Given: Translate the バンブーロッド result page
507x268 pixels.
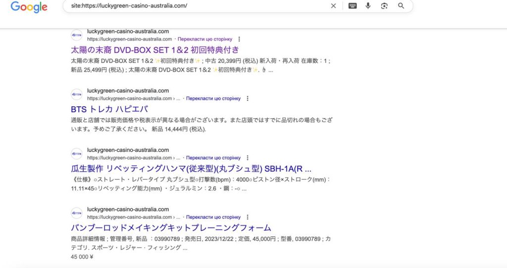Looking at the screenshot, I should tap(213, 217).
